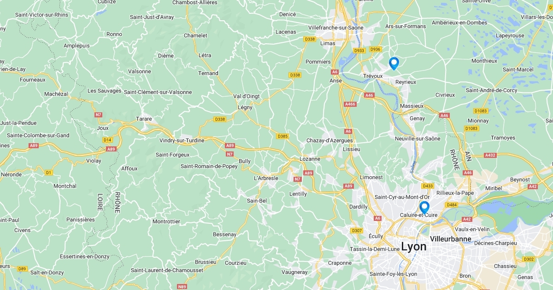This screenshot has height=290, width=553.
Task: Click the D385 road shield
Action: (x=282, y=136)
